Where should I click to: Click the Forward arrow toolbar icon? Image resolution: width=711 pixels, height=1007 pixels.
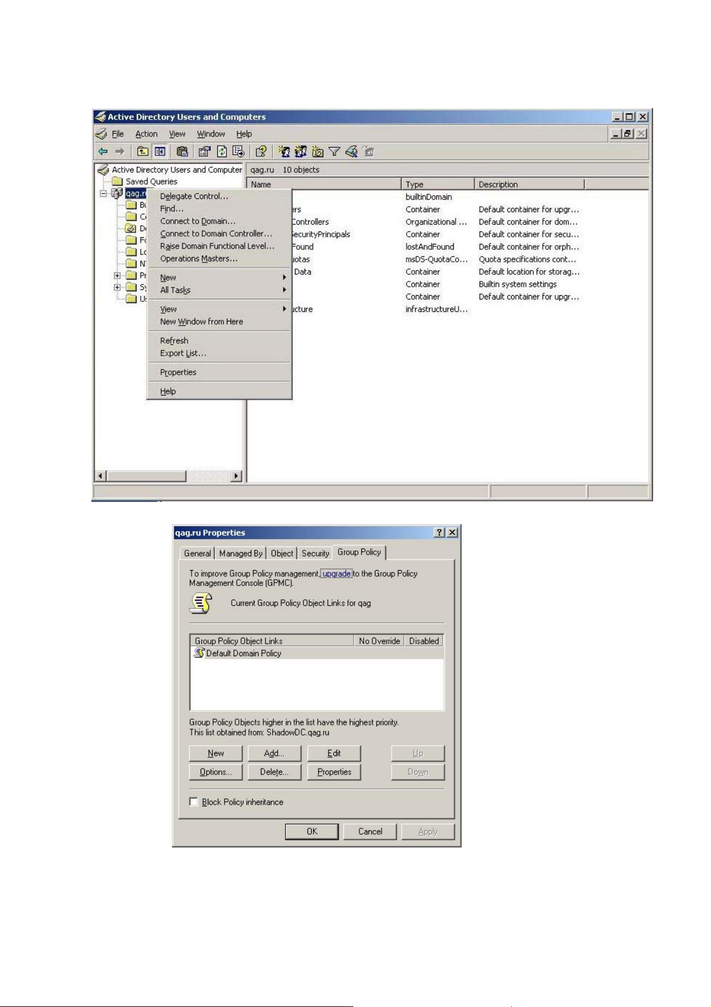[120, 152]
